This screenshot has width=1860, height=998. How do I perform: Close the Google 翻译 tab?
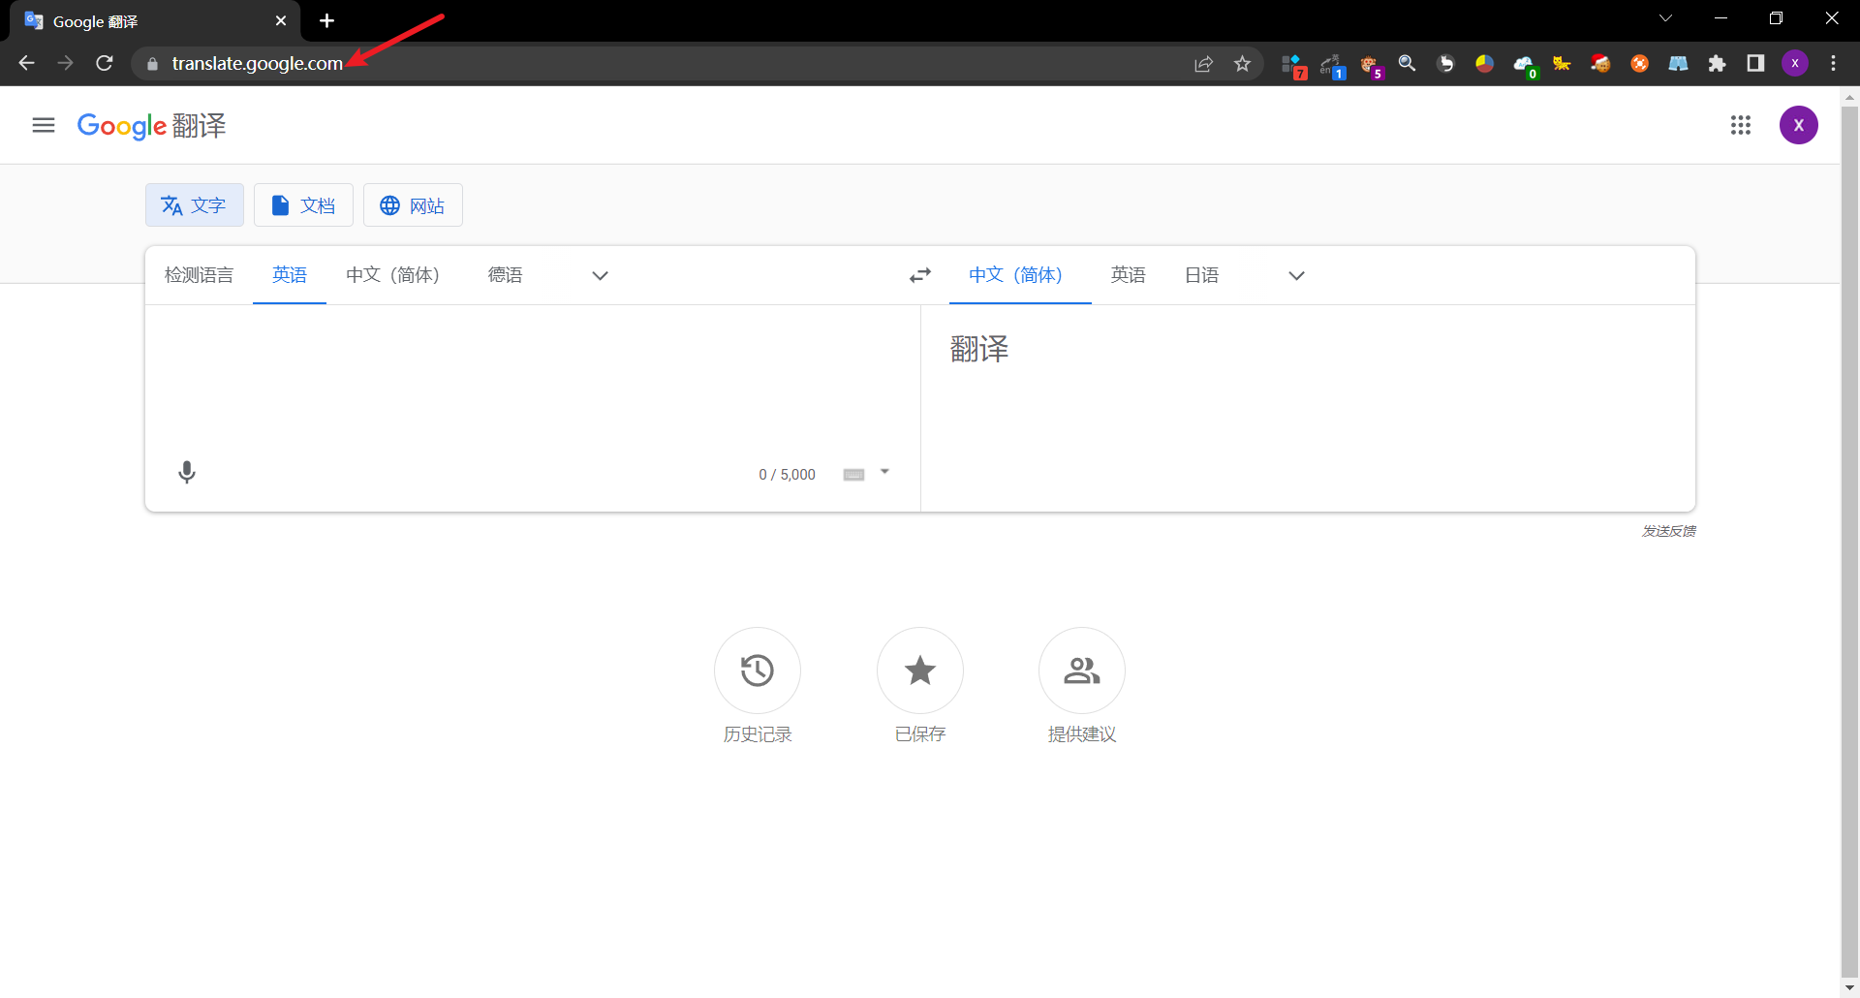281,20
